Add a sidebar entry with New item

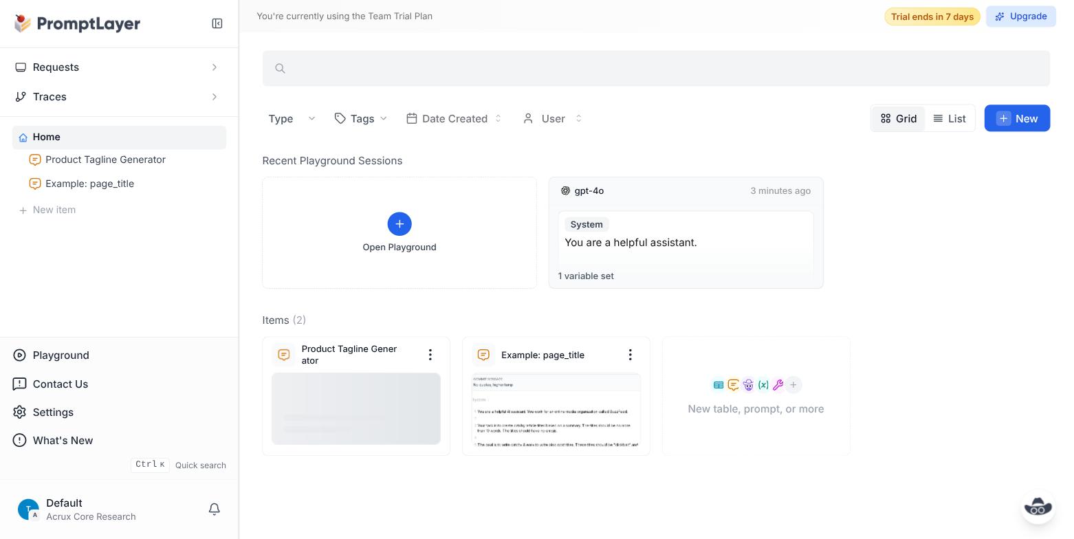point(47,210)
